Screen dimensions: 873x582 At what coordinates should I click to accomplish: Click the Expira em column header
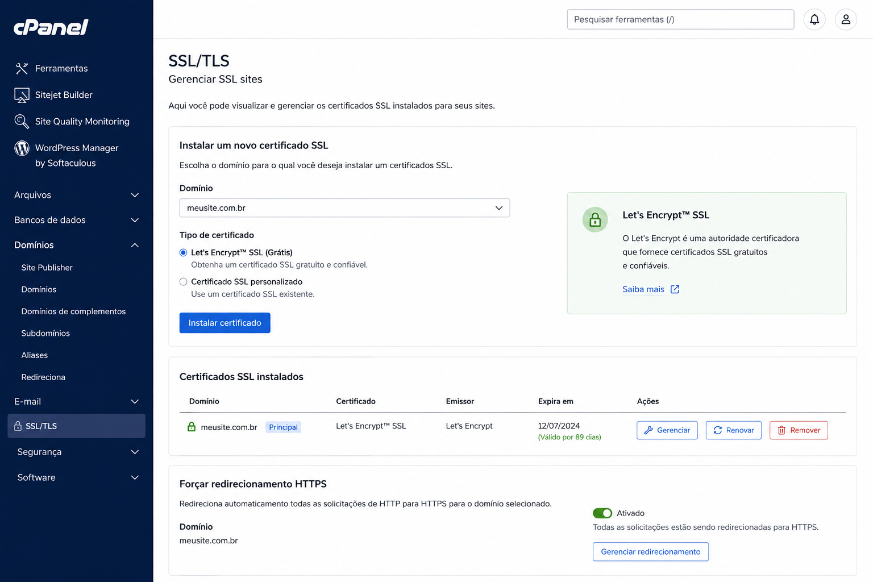click(556, 401)
